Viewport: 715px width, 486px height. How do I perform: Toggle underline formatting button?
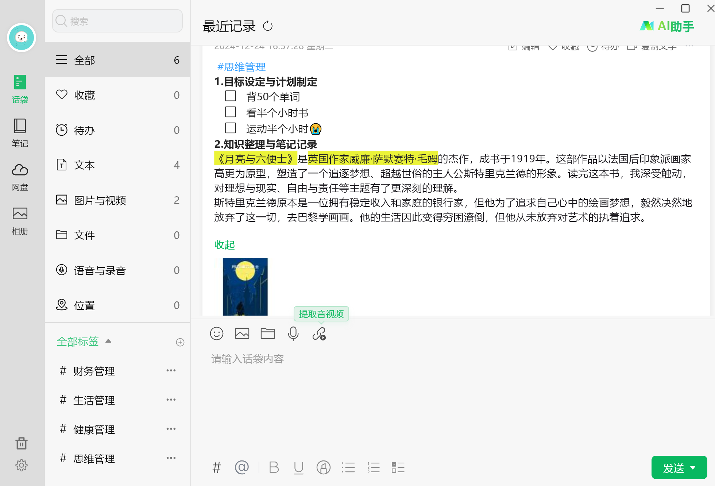299,467
